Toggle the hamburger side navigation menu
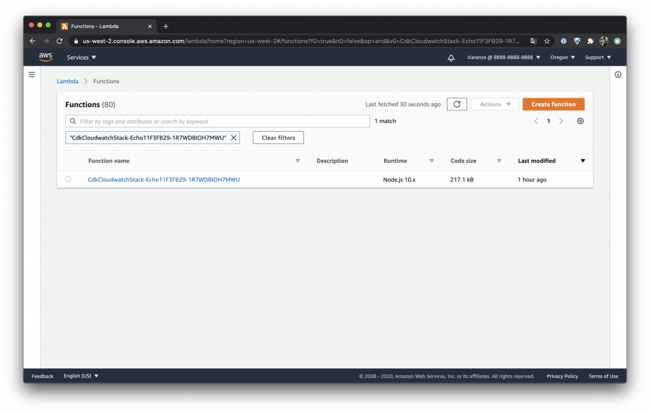The width and height of the screenshot is (650, 414). click(32, 75)
